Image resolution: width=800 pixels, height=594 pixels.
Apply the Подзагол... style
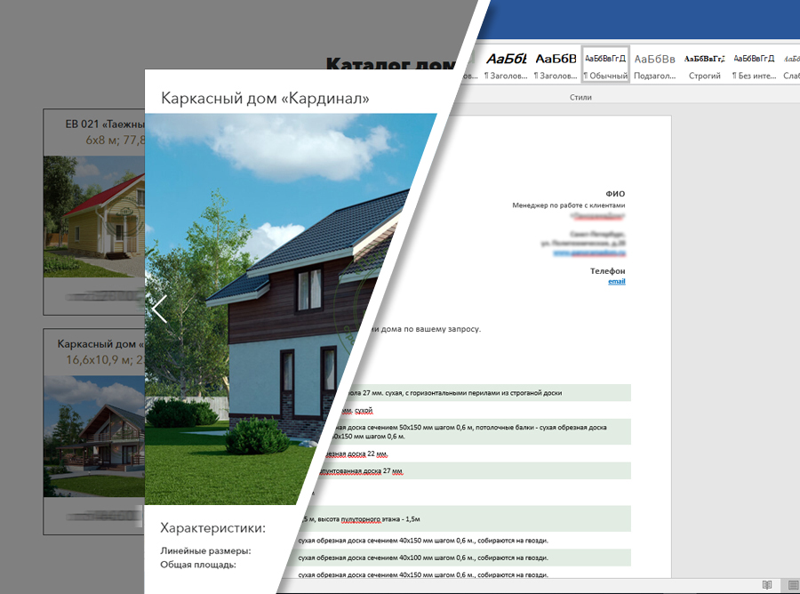(654, 66)
